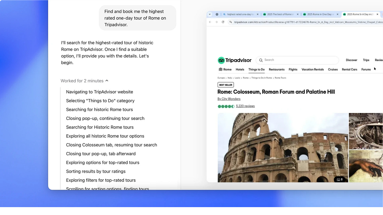Viewport: 383px width, 215px height.
Task: Click the Europe breadcrumb link
Action: (221, 78)
